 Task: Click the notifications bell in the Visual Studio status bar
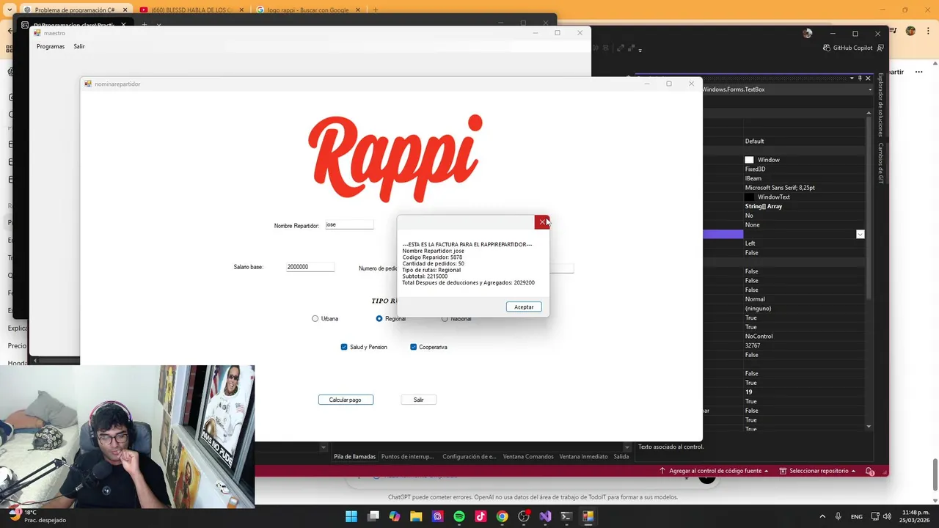click(x=869, y=471)
